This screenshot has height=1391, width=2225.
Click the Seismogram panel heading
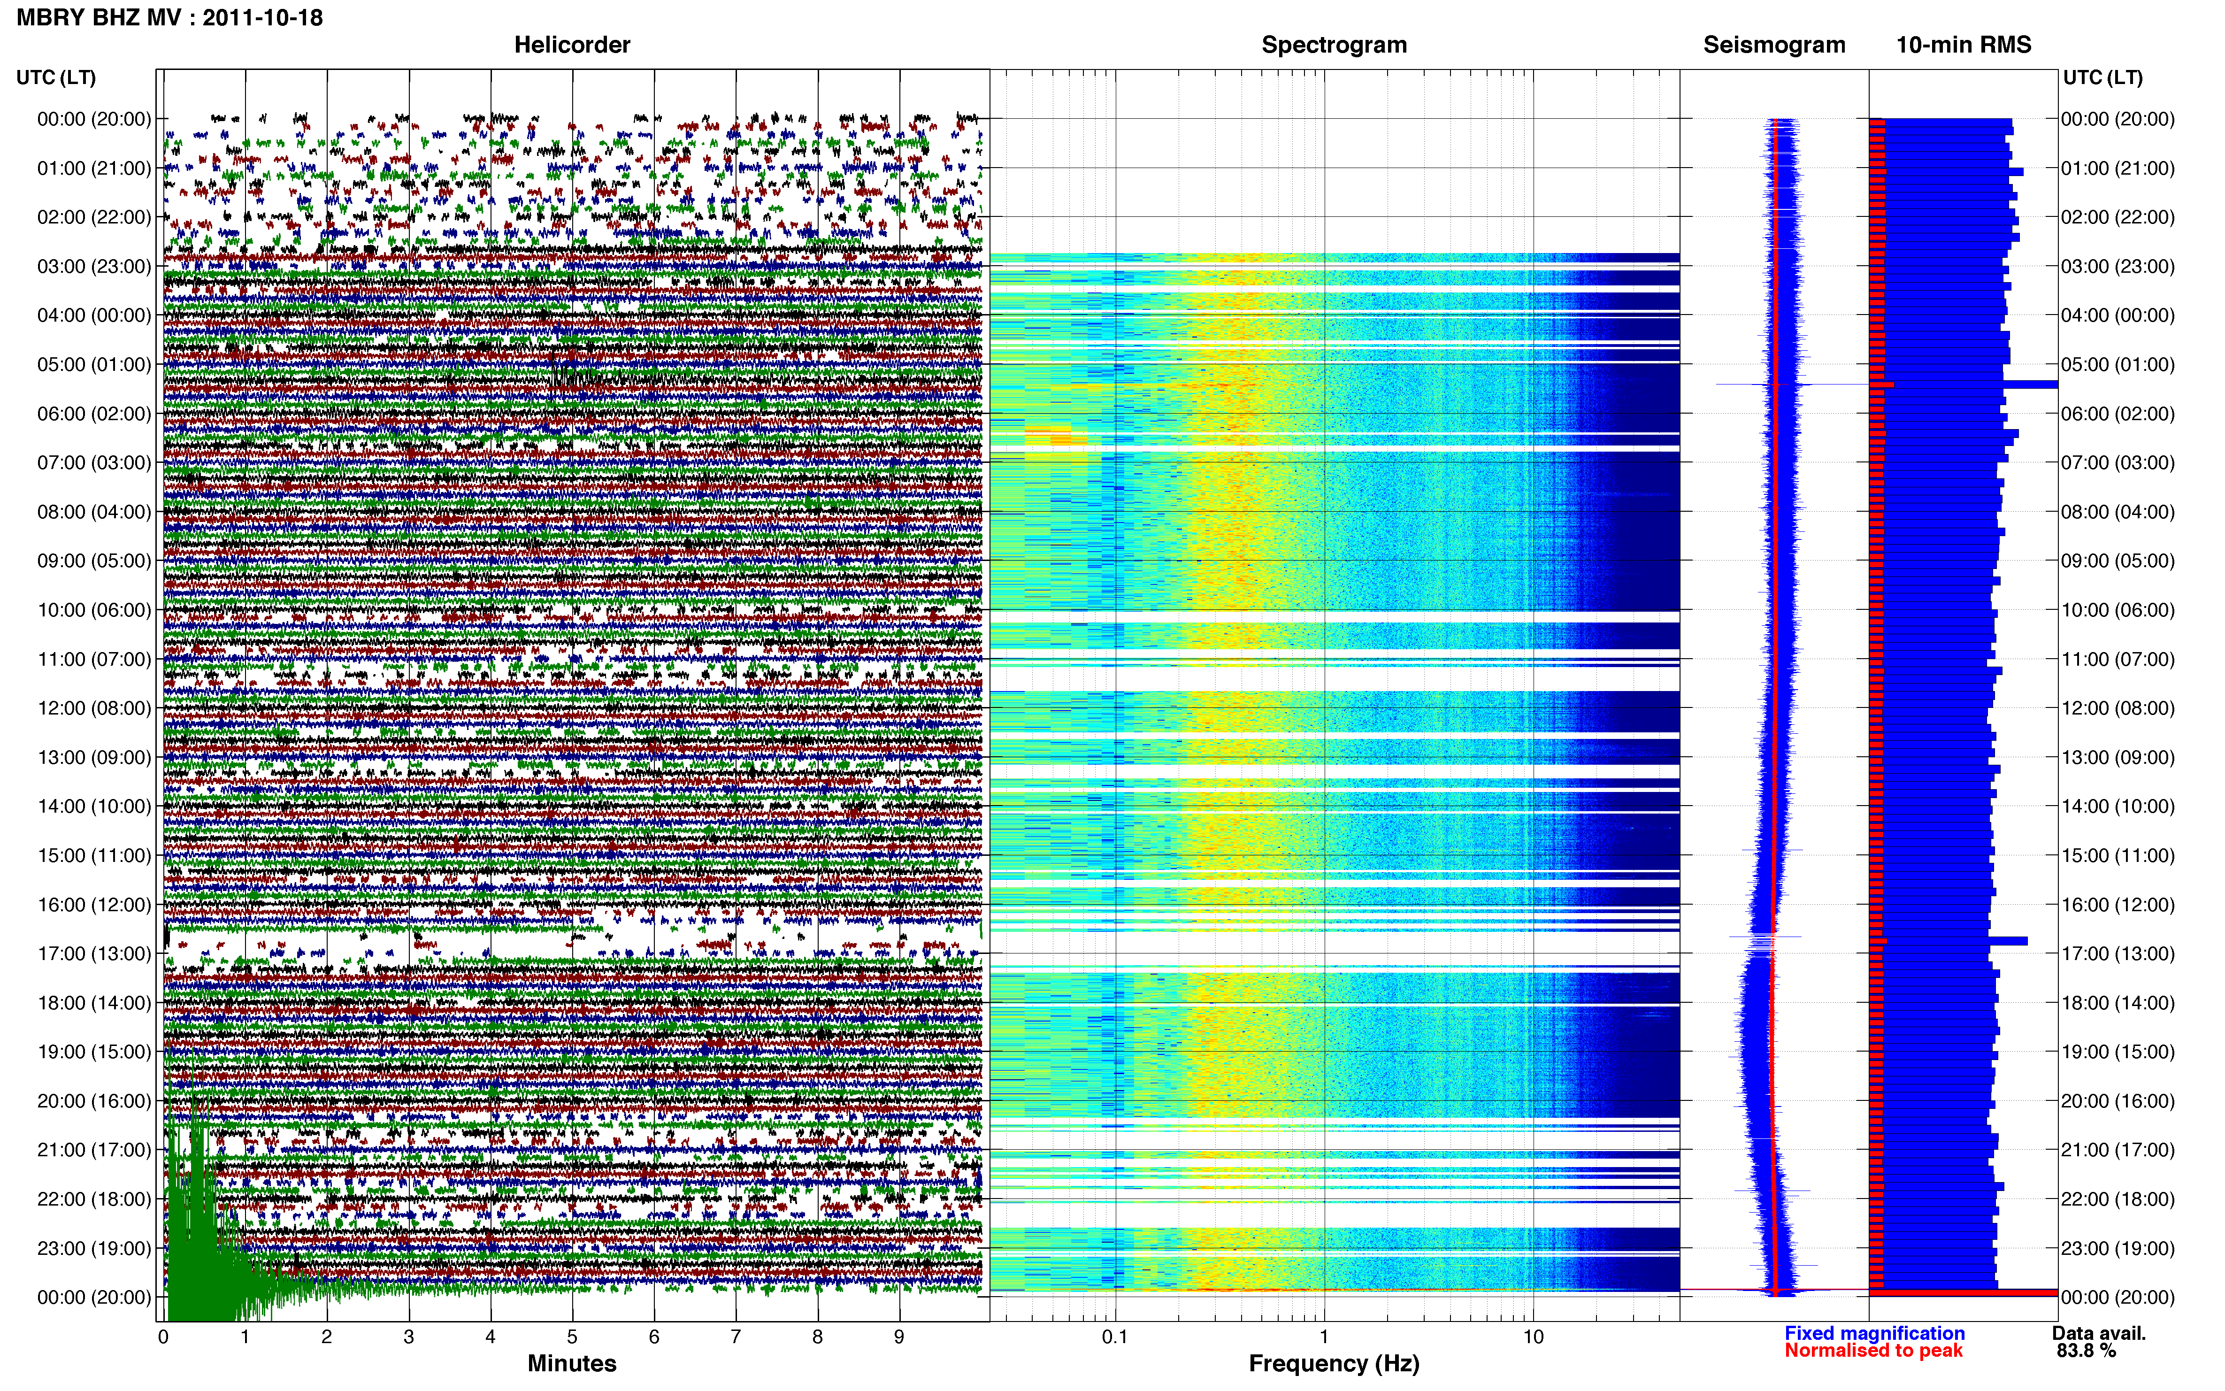point(1774,45)
